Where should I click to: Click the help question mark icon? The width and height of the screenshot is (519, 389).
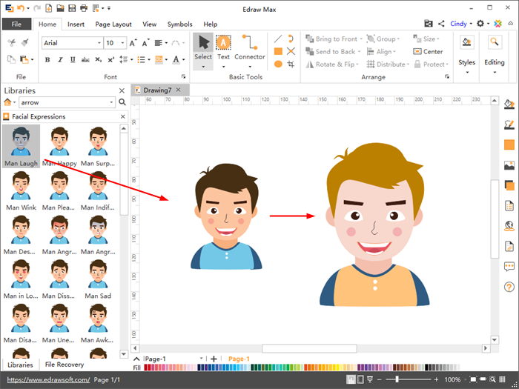509,287
